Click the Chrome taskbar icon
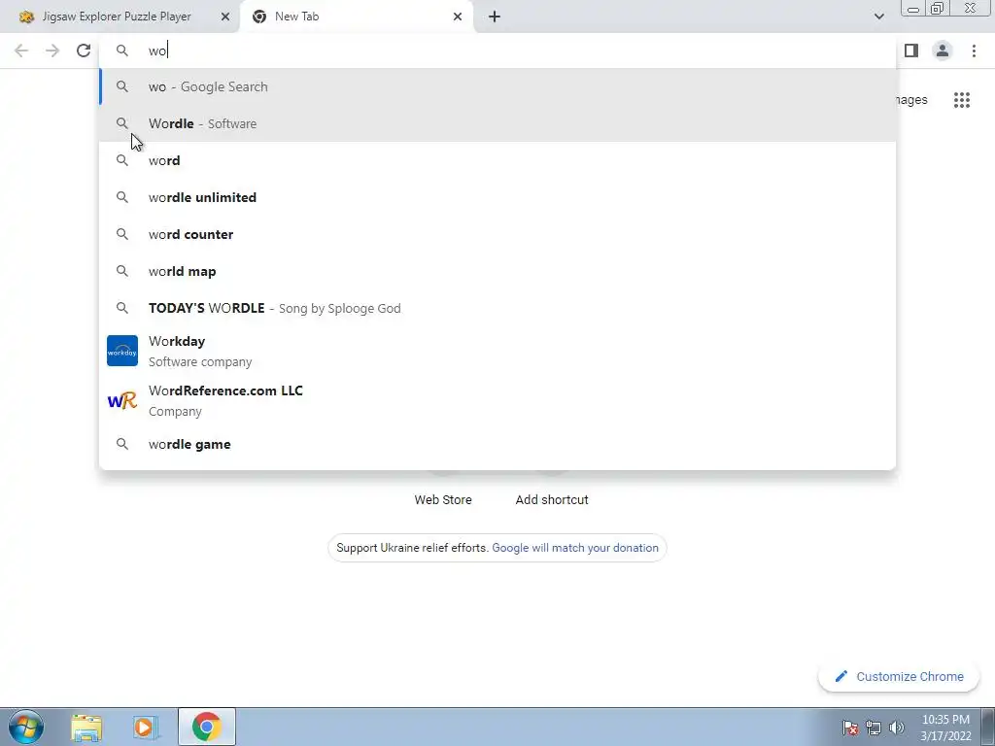 pyautogui.click(x=206, y=727)
